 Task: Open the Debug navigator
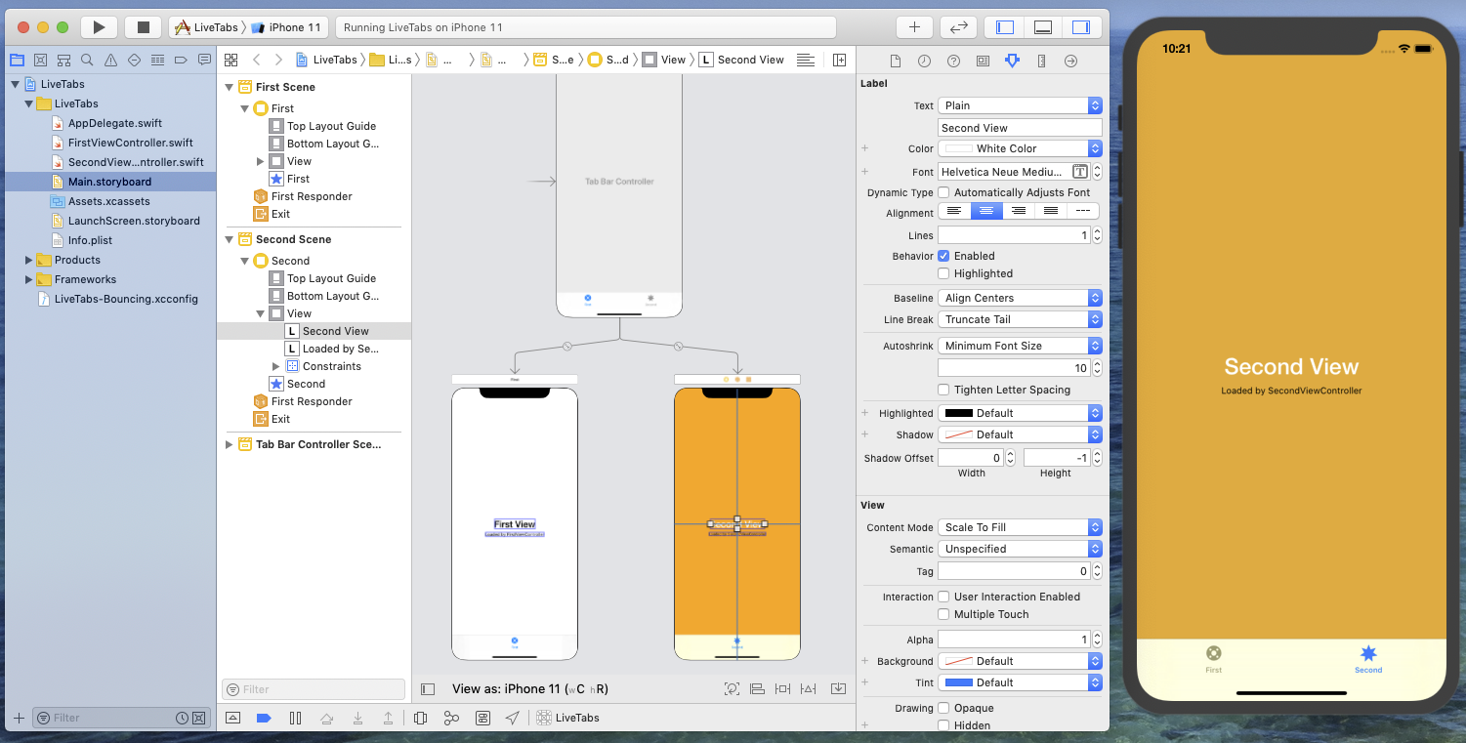click(157, 60)
